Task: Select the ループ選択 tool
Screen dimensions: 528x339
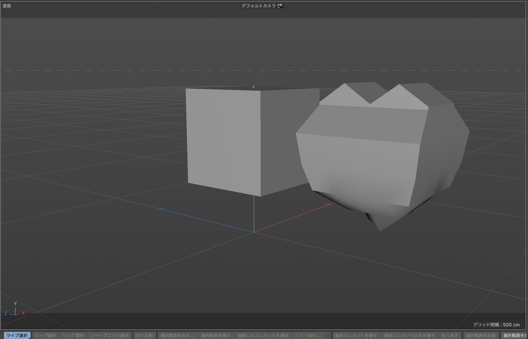Action: 45,336
